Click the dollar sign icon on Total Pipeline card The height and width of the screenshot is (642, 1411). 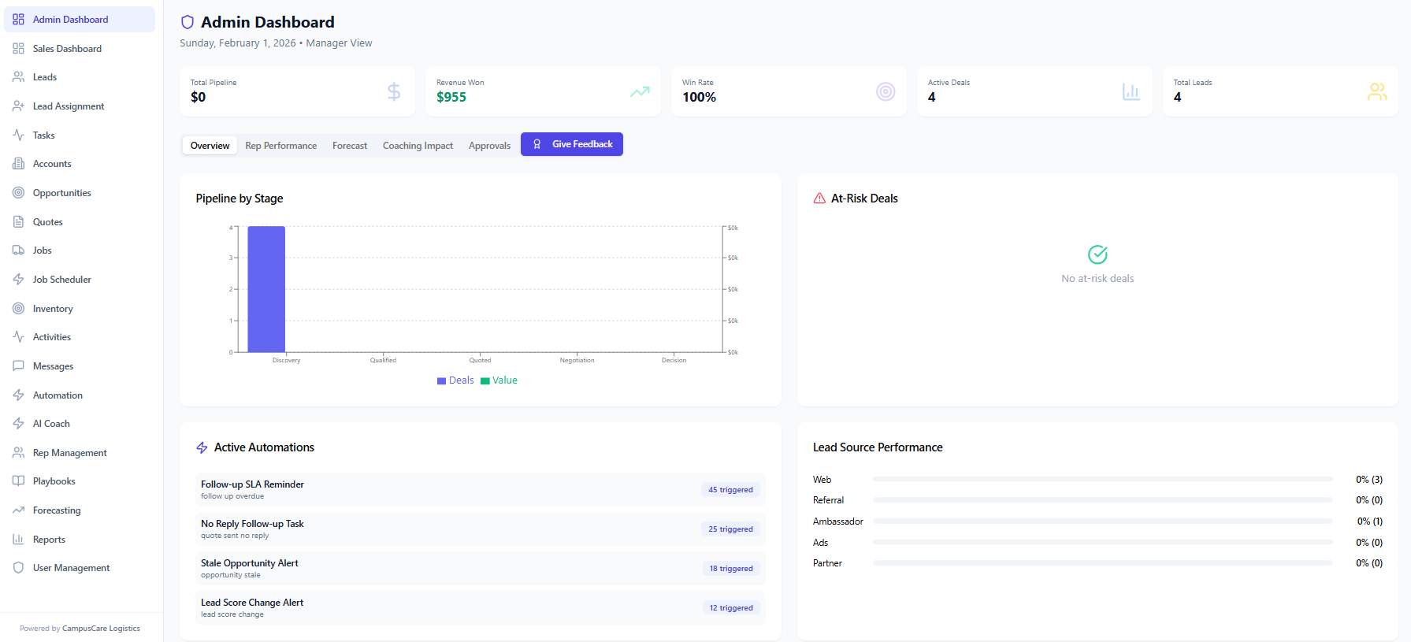click(394, 92)
